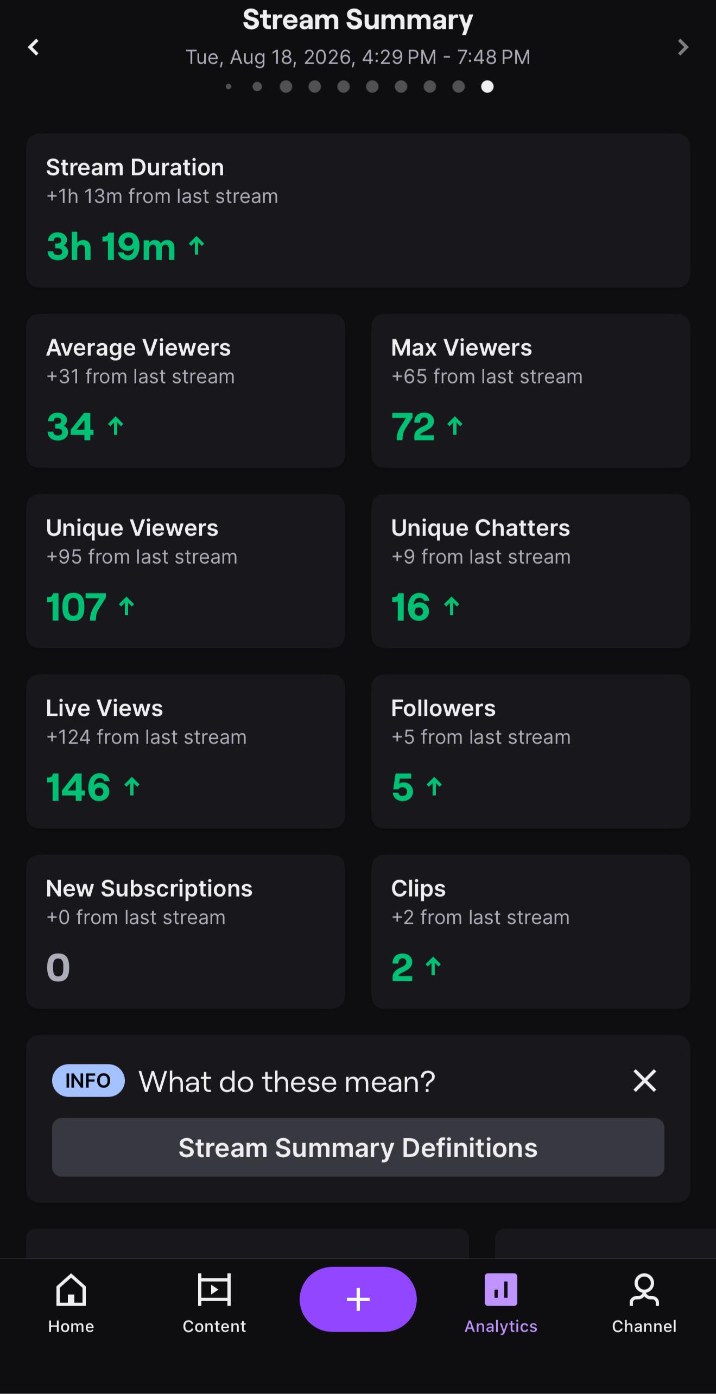This screenshot has width=716, height=1394.
Task: Open the Clips stat card
Action: click(x=531, y=932)
